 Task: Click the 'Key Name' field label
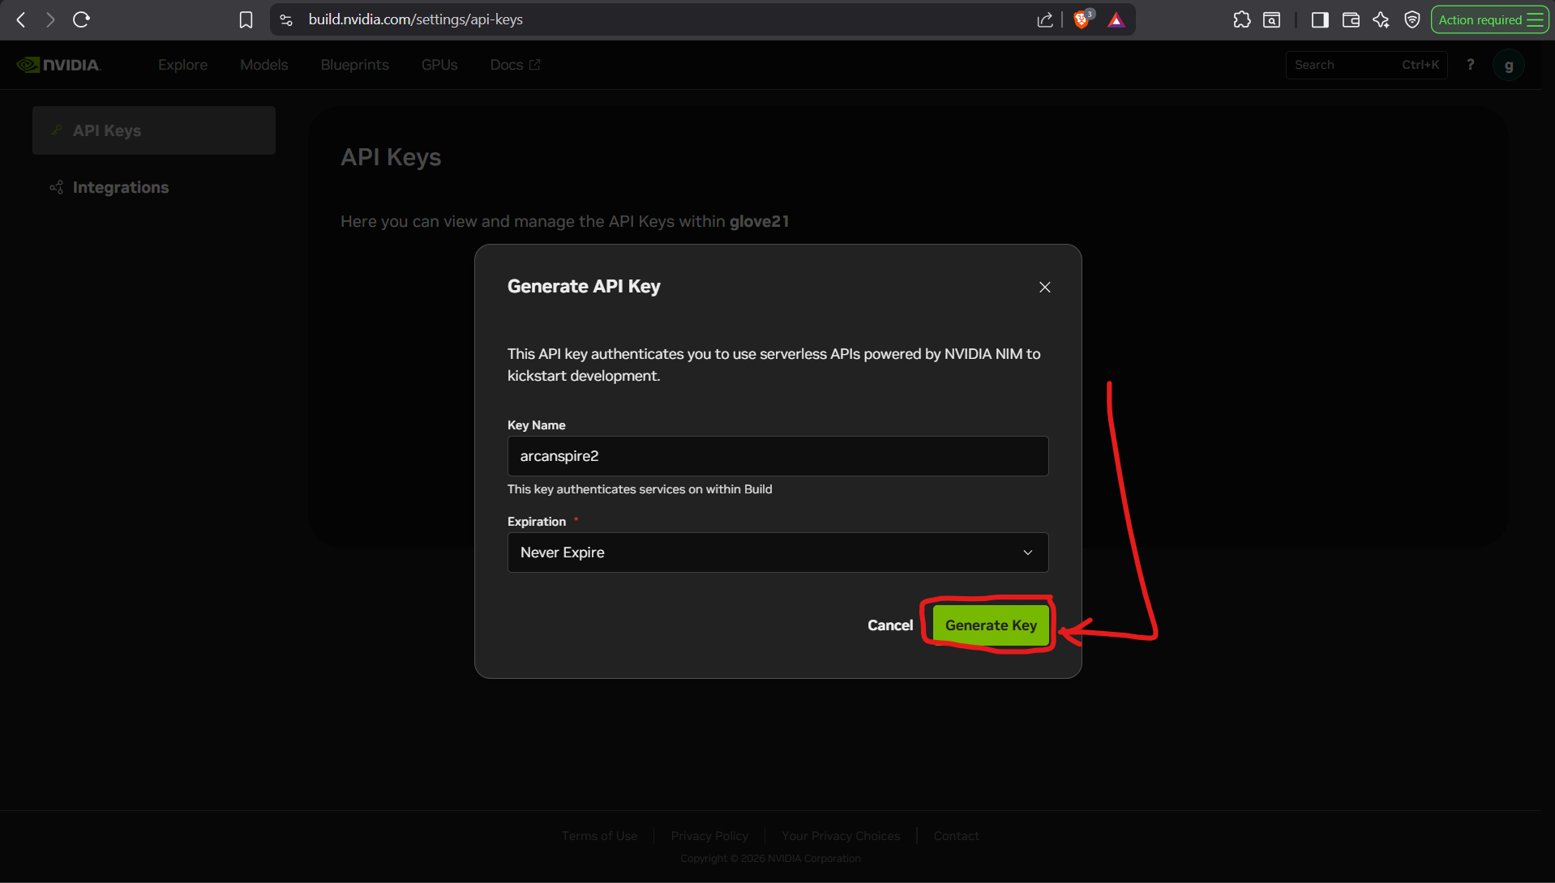click(x=537, y=425)
